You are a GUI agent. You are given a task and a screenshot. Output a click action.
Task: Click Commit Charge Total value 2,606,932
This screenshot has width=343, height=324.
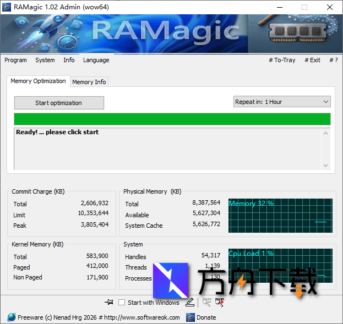[x=95, y=203]
